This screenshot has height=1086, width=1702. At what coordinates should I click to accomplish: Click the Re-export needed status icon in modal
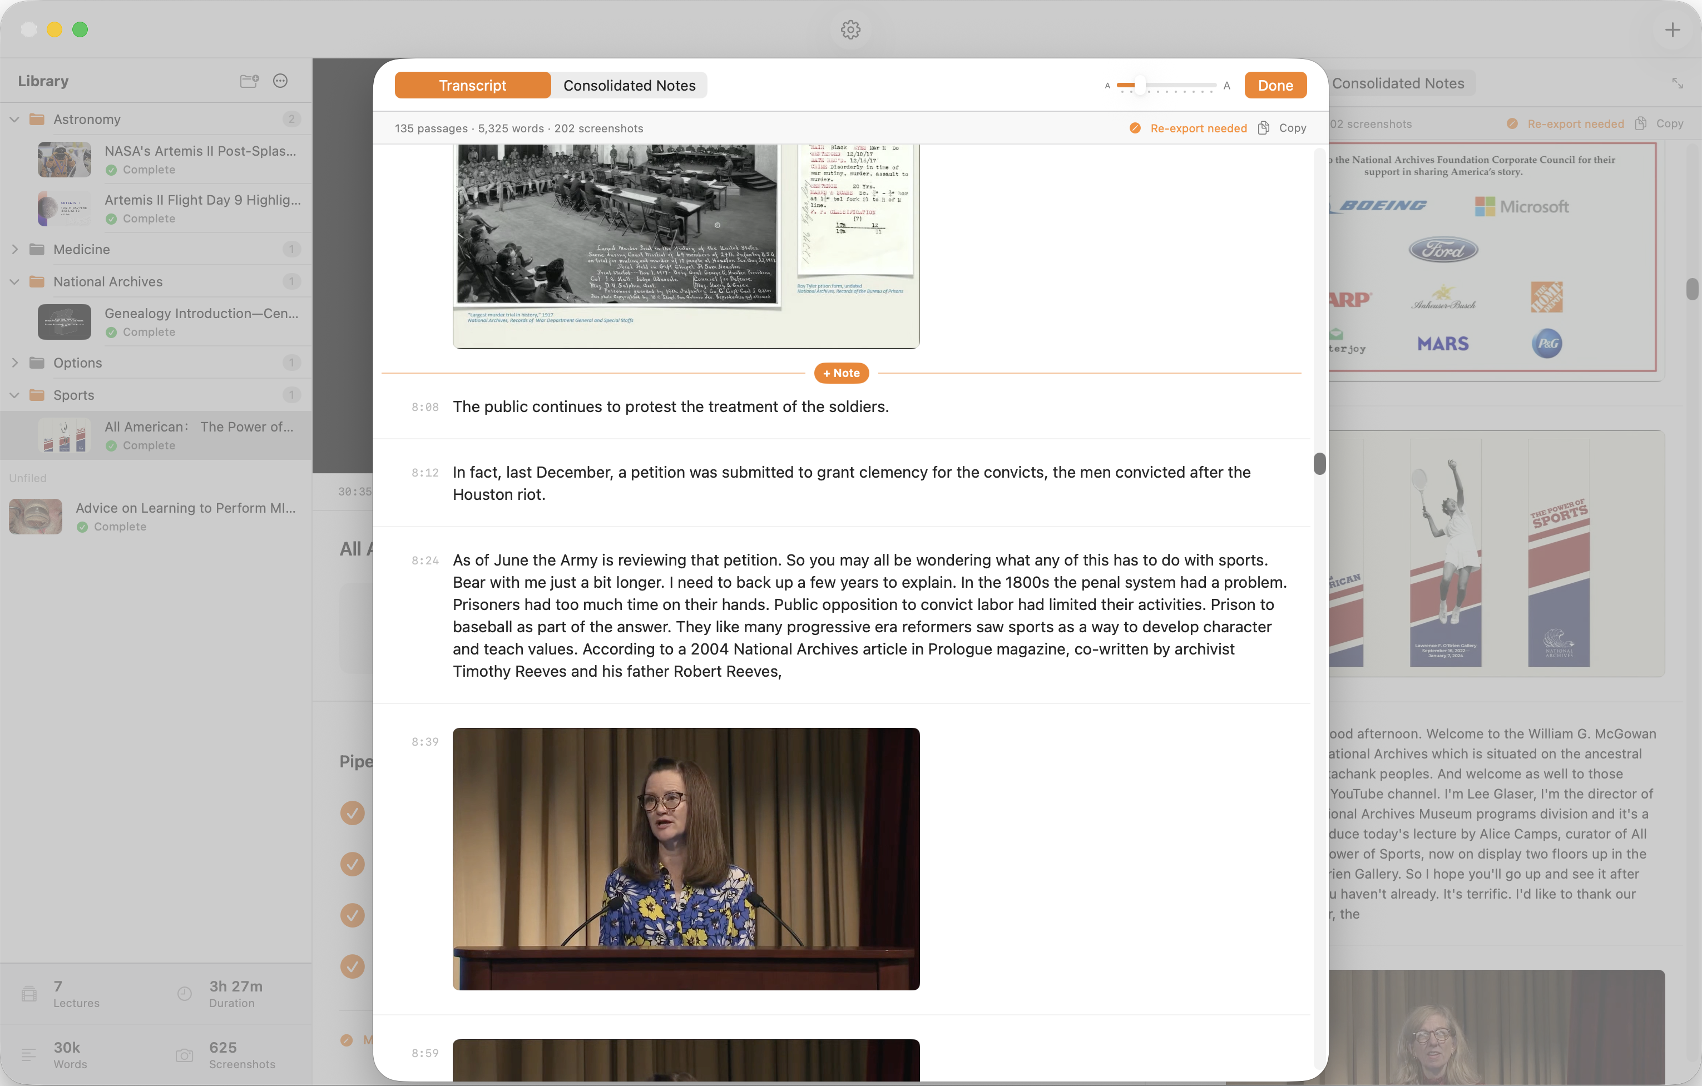1135,128
